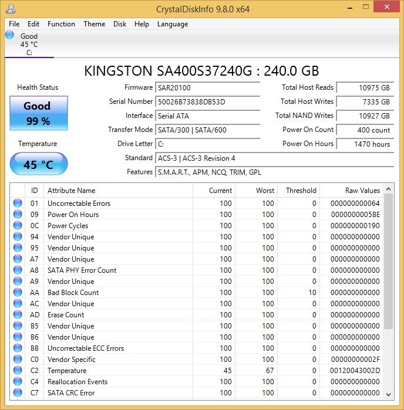
Task: Click the scroll down arrow of attribute list
Action: pos(389,394)
